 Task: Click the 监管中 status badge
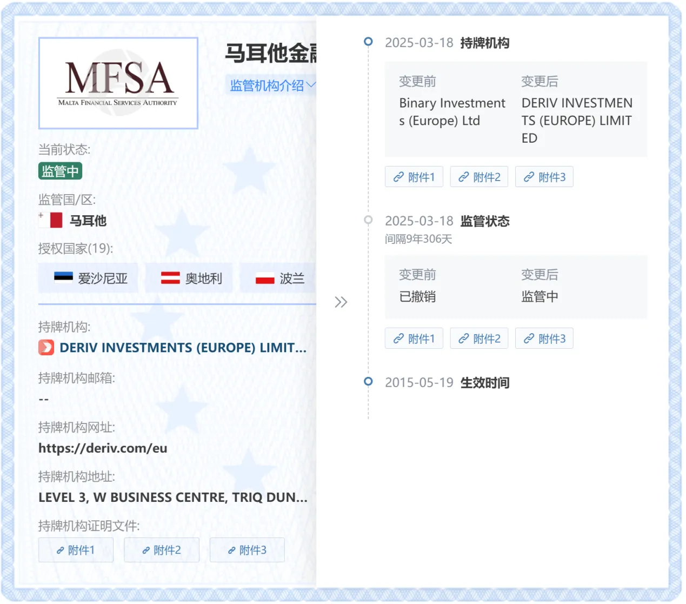click(60, 171)
